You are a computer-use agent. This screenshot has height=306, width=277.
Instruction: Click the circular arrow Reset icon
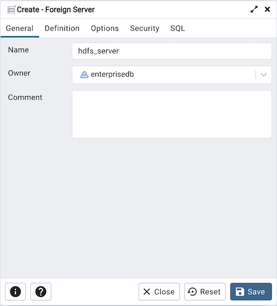click(192, 292)
